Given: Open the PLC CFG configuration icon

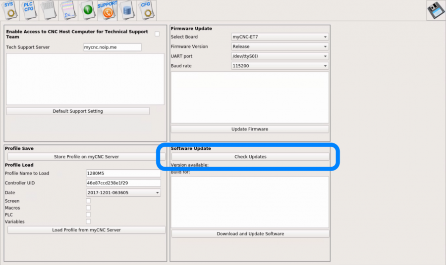Looking at the screenshot, I should [x=29, y=10].
